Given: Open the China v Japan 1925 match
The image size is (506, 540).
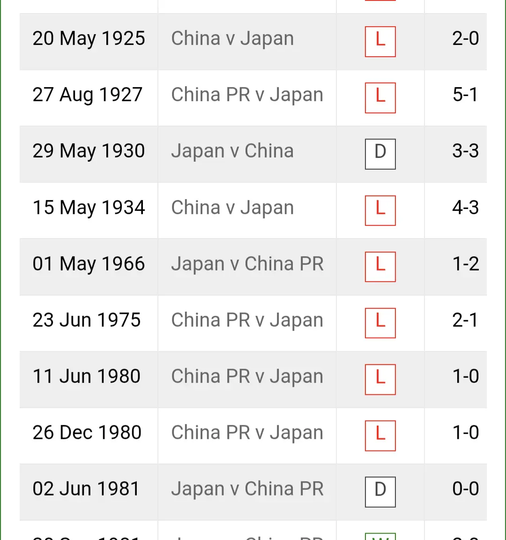Looking at the screenshot, I should tap(232, 38).
